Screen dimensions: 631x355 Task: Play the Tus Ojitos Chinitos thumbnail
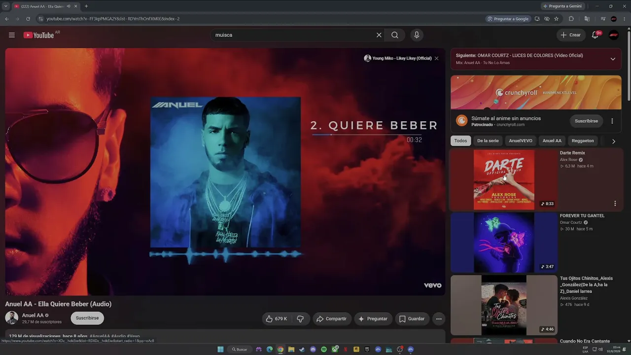pyautogui.click(x=504, y=305)
